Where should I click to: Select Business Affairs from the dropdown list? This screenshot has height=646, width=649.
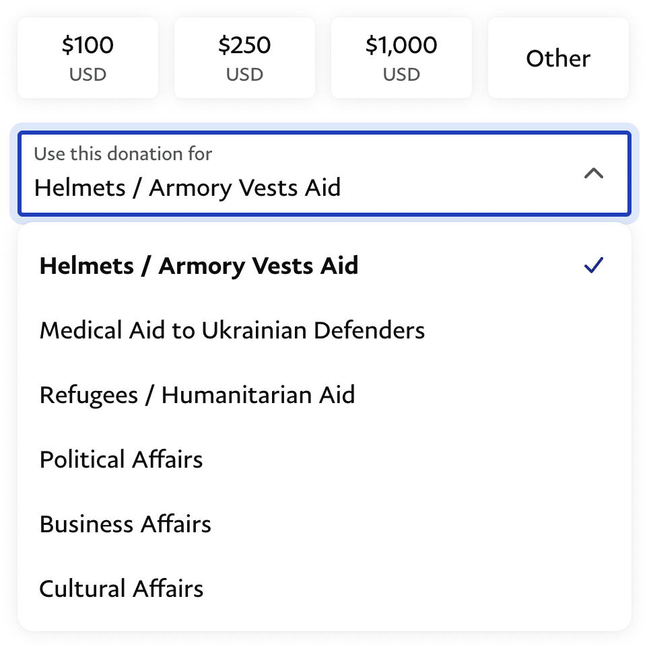click(125, 524)
